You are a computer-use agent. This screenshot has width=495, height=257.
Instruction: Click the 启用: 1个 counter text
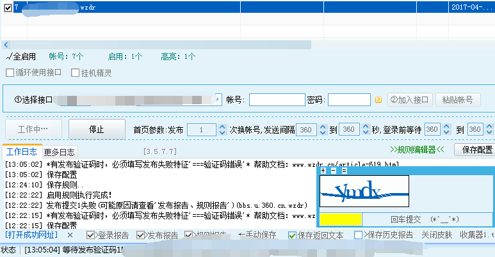(125, 56)
